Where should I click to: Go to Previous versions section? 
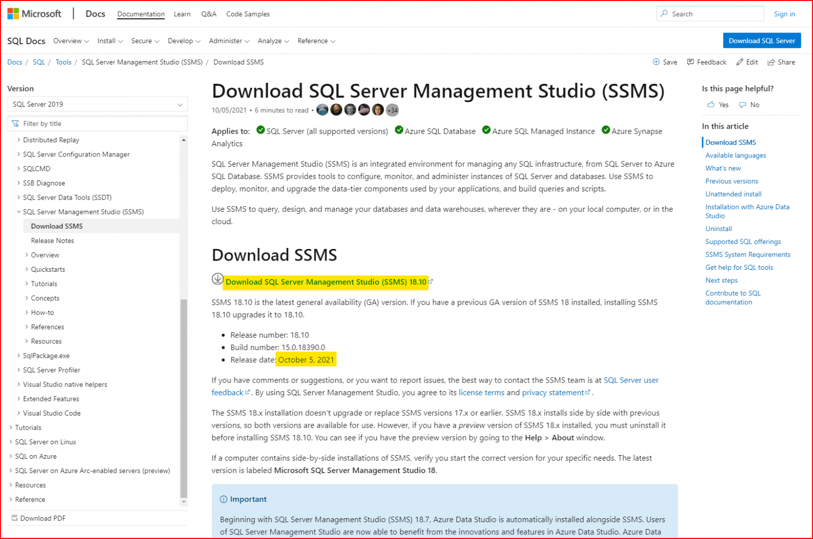coord(731,181)
